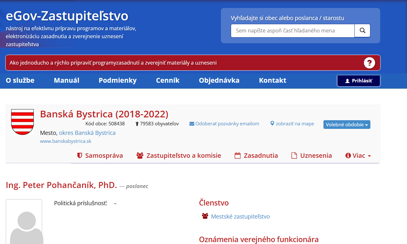Open the Mestské zastupiteľstvo membership link

tap(240, 217)
